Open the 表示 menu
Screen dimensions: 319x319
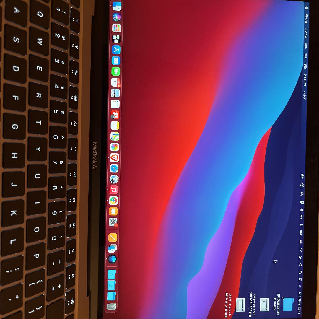306,56
